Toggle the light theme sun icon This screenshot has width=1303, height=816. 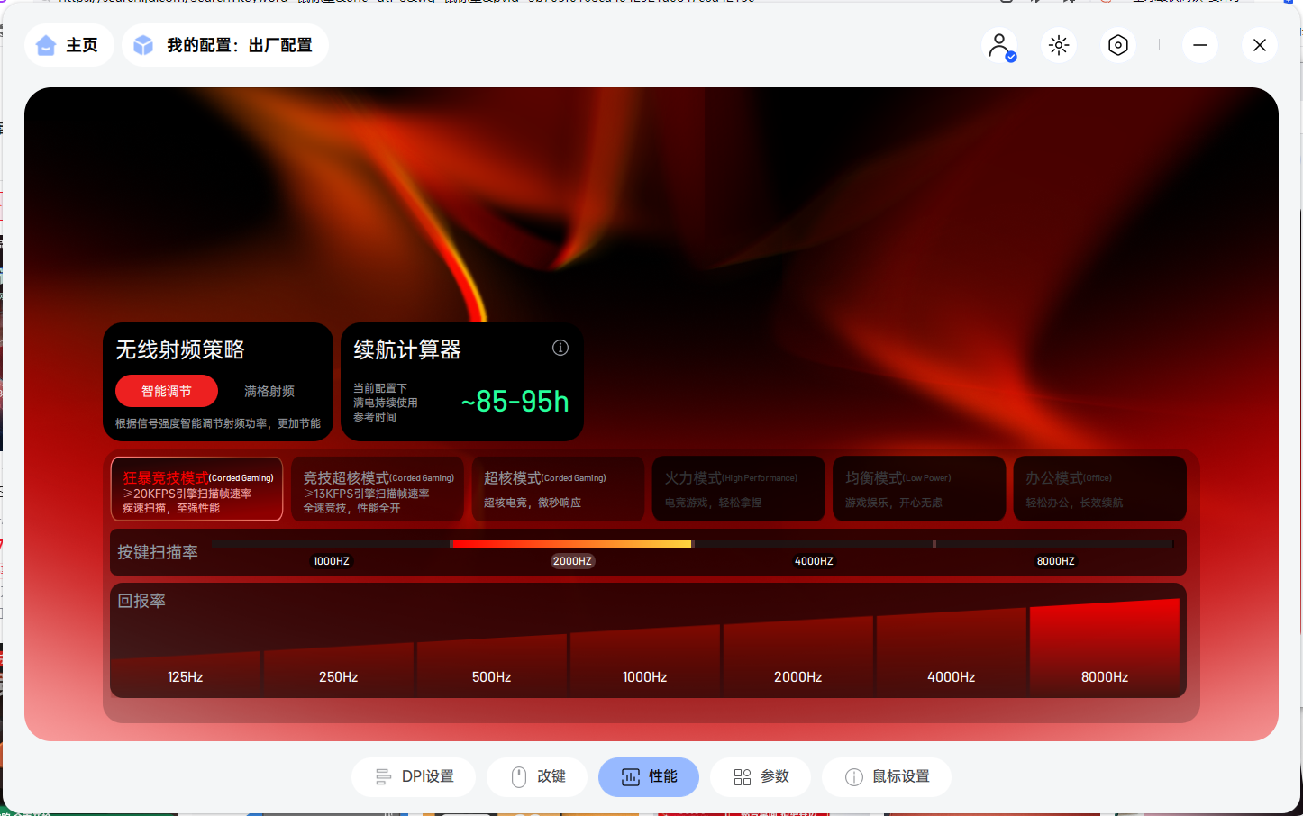point(1059,45)
